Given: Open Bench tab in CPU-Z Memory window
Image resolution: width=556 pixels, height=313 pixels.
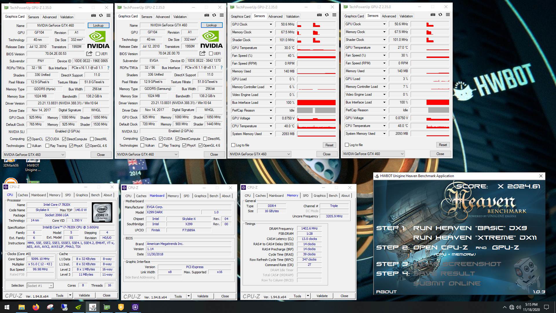Looking at the screenshot, I should tap(333, 196).
